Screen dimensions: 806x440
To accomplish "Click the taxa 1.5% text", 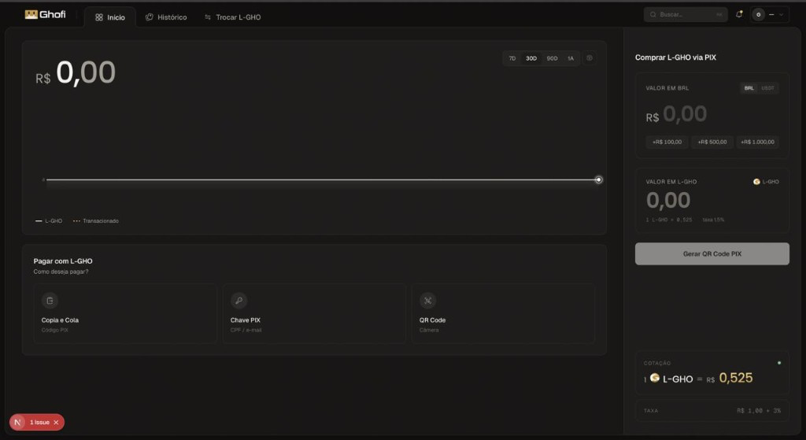I will tap(713, 220).
